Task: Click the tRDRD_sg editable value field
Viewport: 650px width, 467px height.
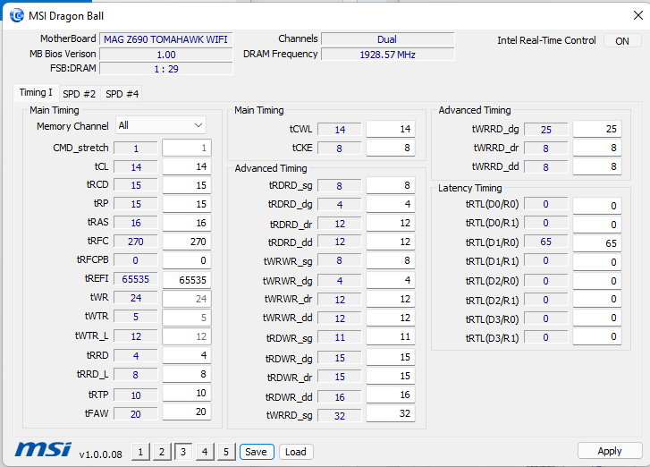Action: point(391,185)
